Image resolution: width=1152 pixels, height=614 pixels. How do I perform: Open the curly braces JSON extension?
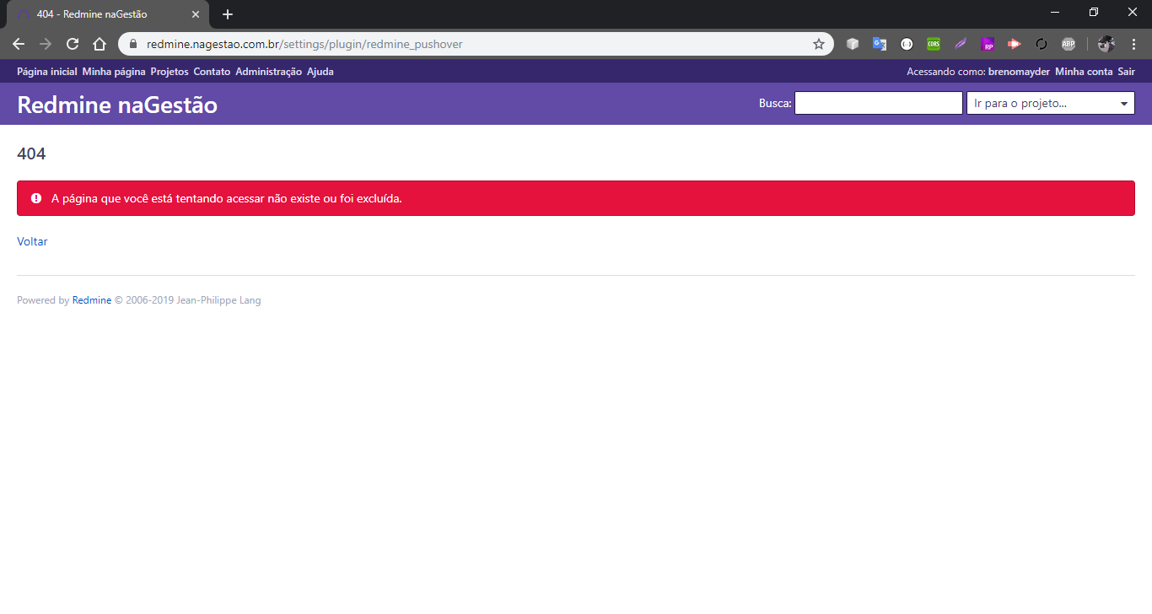click(x=907, y=44)
